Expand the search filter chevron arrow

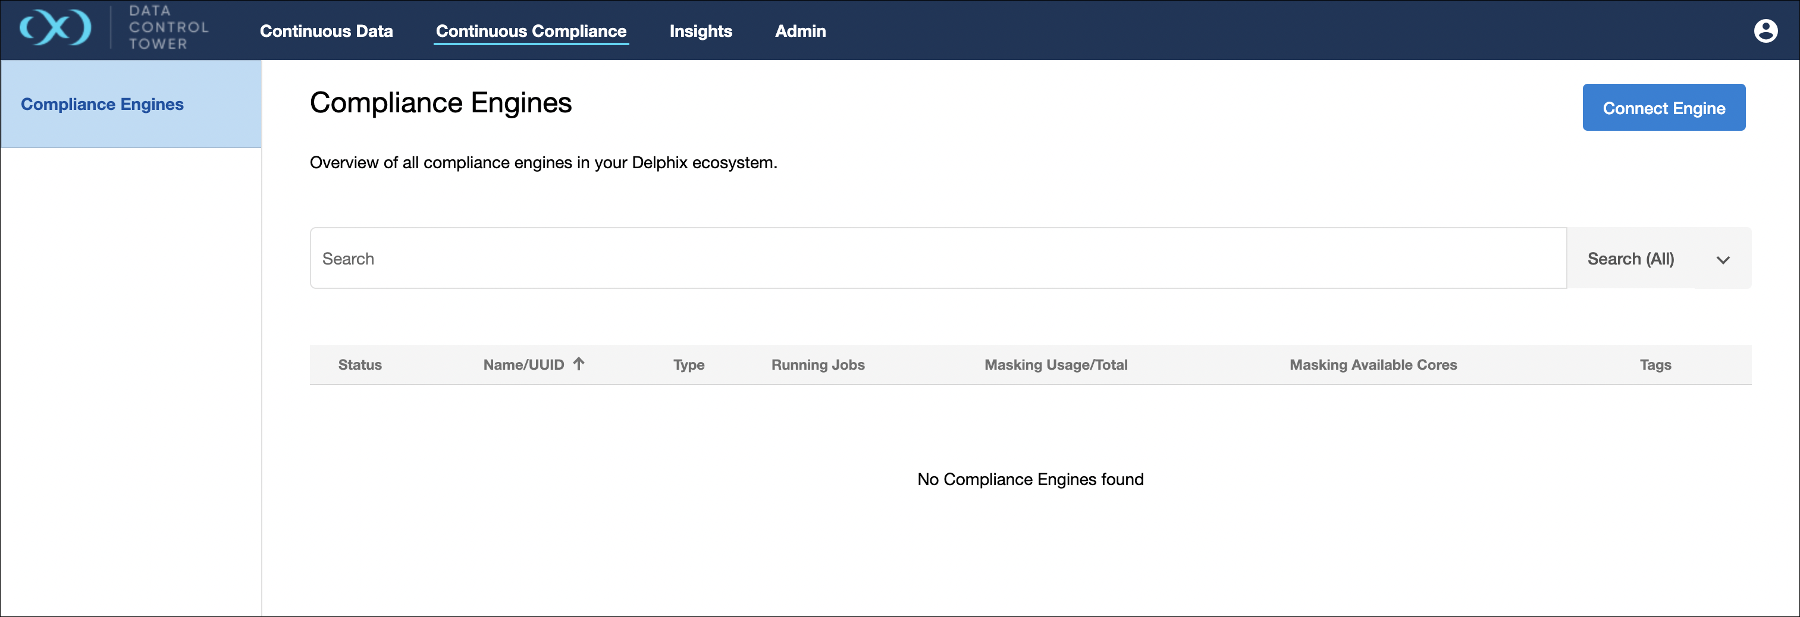click(x=1723, y=260)
